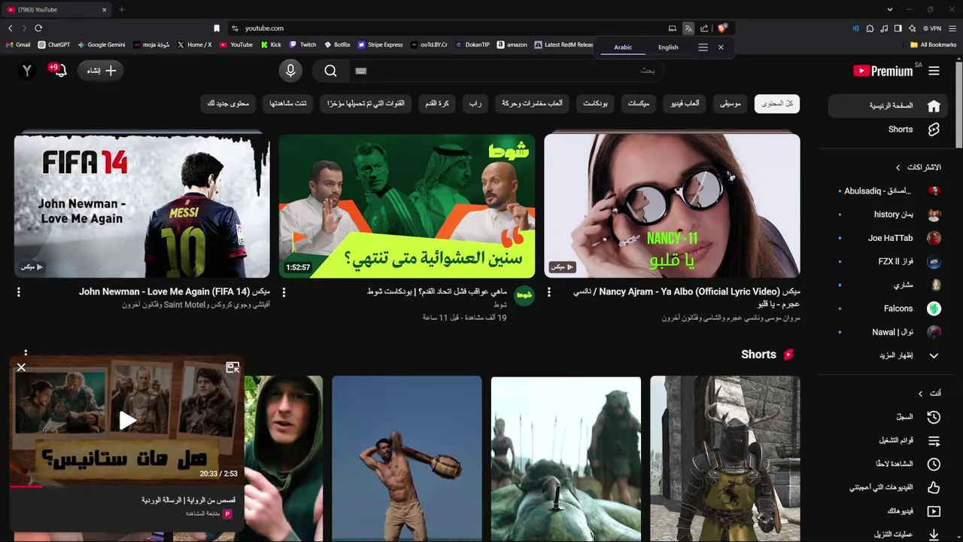
Task: Open options menu for FIFA 14 mix
Action: pos(19,292)
